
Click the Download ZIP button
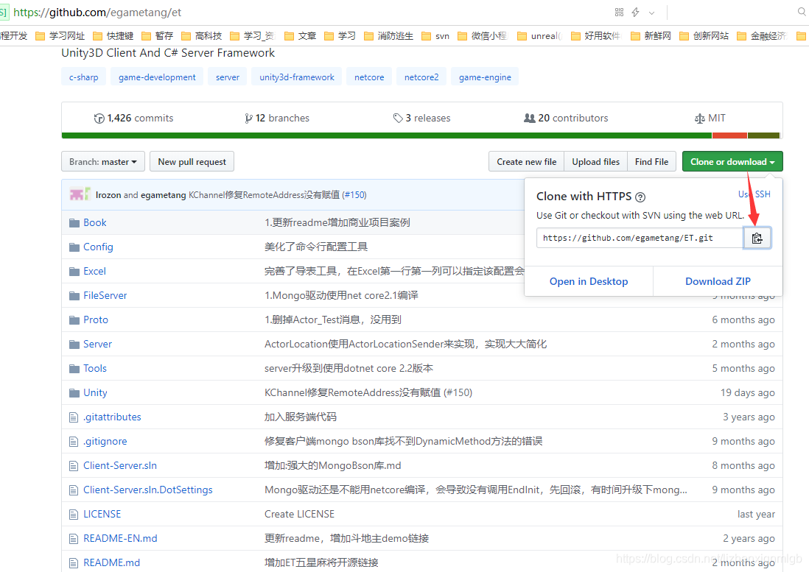718,280
